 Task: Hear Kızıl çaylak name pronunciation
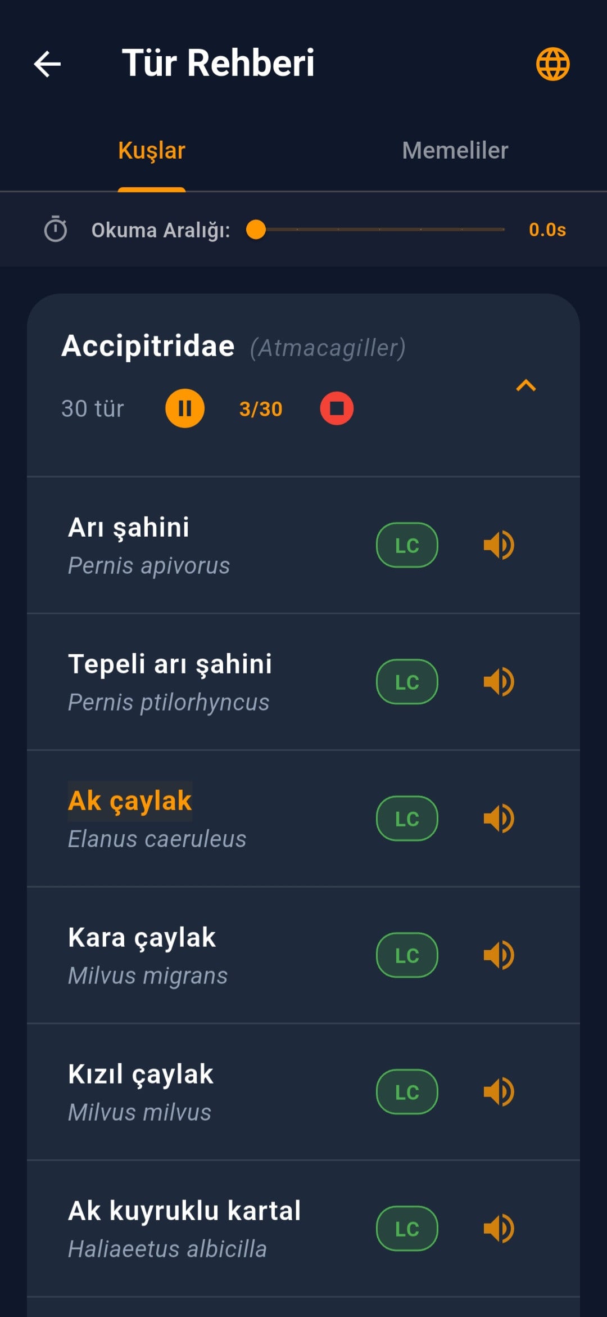(x=499, y=1092)
